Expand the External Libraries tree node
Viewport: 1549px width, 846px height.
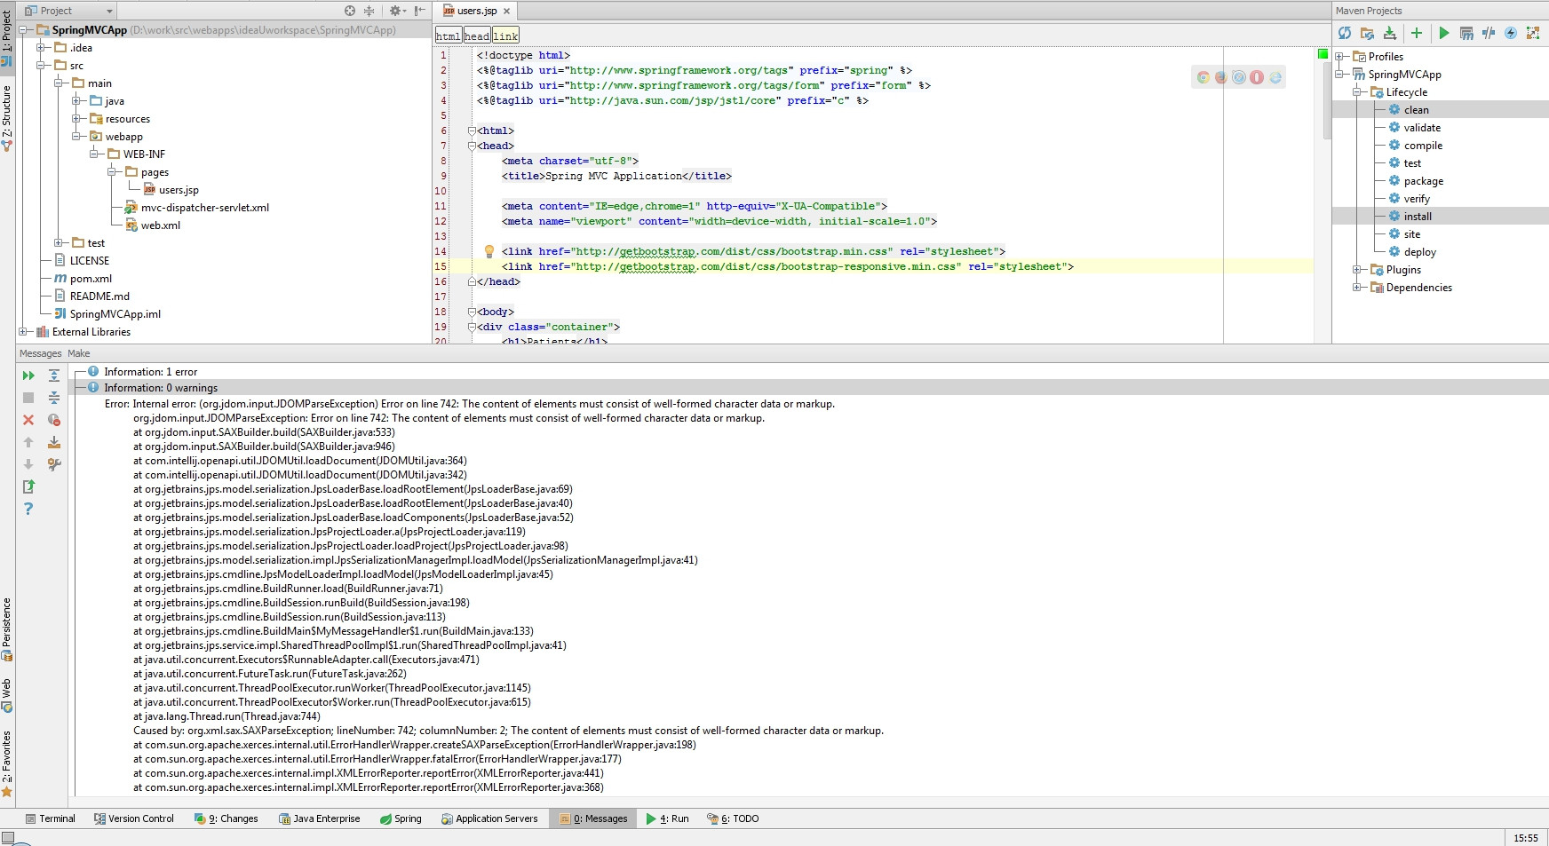(x=23, y=332)
